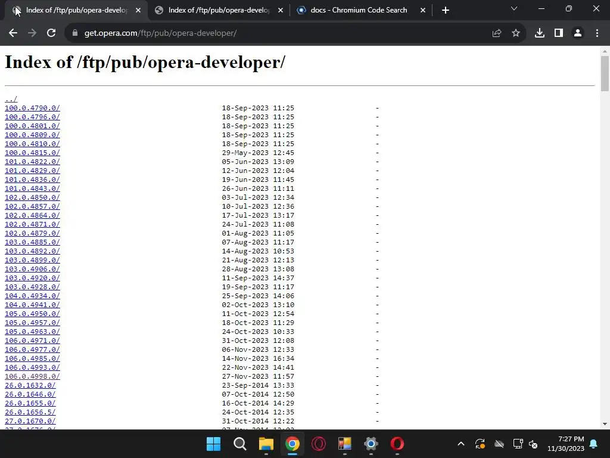Open the 102.0.4850.0/ folder link

click(x=32, y=197)
